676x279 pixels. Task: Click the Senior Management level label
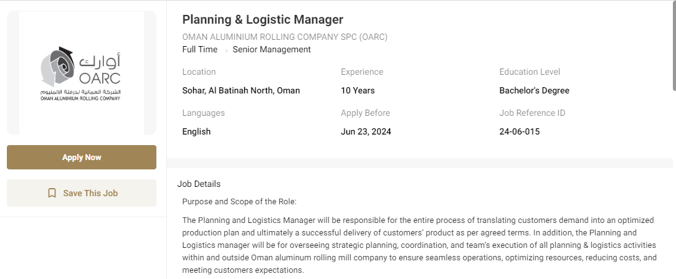[x=272, y=50]
